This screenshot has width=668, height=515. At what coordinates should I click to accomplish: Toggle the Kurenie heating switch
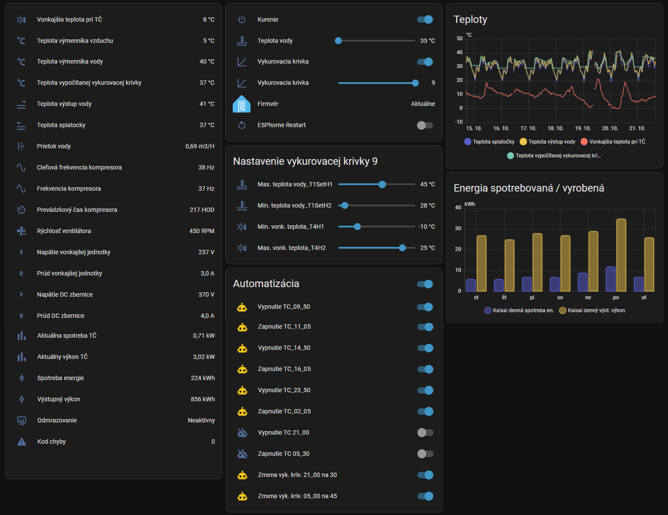point(425,19)
